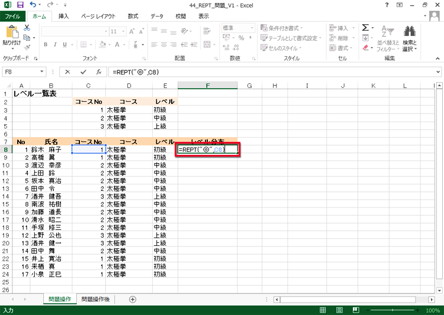Cut selection with scissors icon
This screenshot has width=444, height=315.
click(27, 27)
